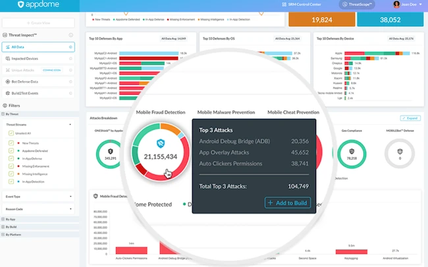Select the All Data view

[38, 47]
